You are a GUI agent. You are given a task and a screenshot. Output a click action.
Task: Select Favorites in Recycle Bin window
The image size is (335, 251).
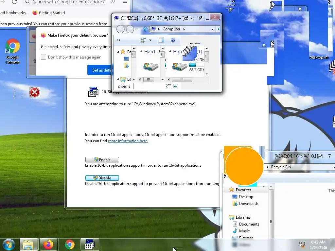coord(243,190)
